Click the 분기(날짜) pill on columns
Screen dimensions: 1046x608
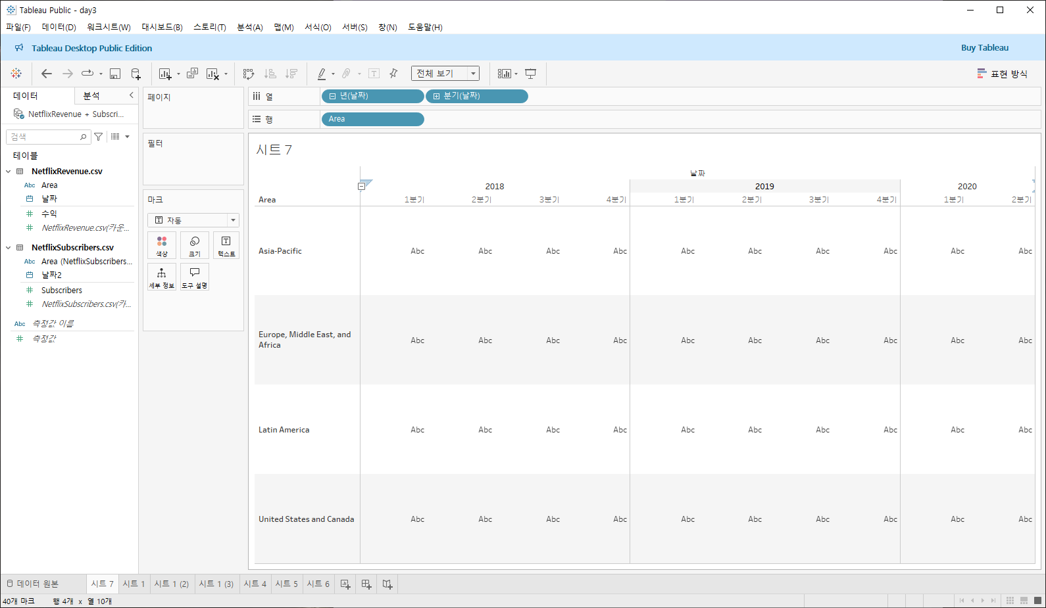[x=477, y=96]
